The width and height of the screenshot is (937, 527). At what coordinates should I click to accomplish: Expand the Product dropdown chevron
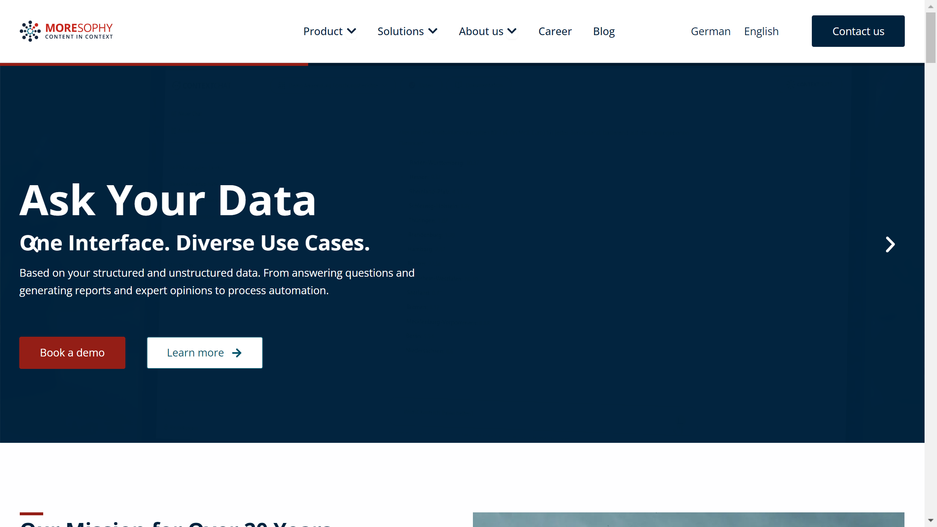click(351, 31)
